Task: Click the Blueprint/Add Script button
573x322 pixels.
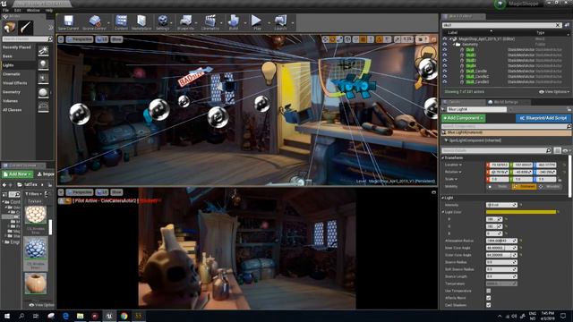Action: (x=543, y=118)
